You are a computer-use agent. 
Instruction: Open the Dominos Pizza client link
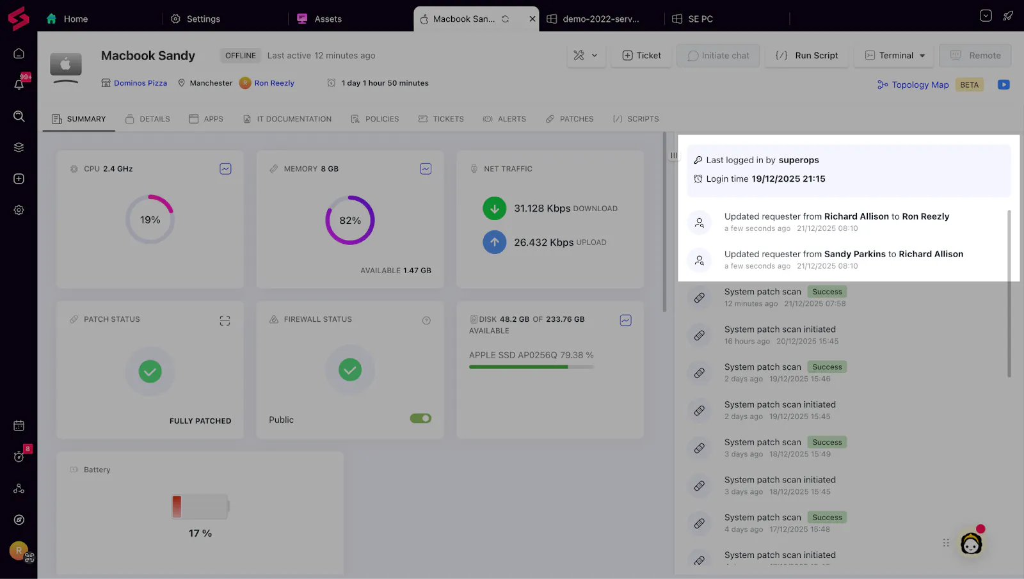coord(140,83)
